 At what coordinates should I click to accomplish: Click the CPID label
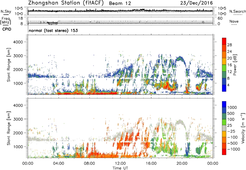[x=7, y=29]
